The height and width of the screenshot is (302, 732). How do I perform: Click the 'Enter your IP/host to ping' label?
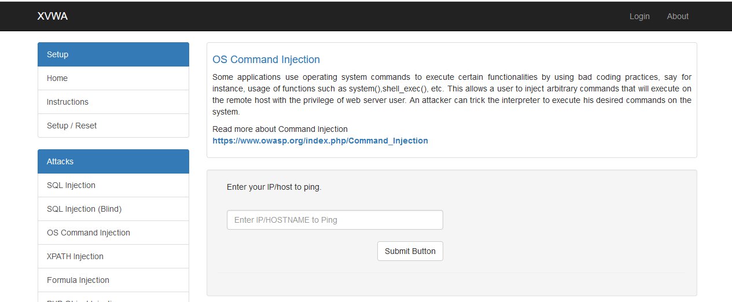point(274,187)
